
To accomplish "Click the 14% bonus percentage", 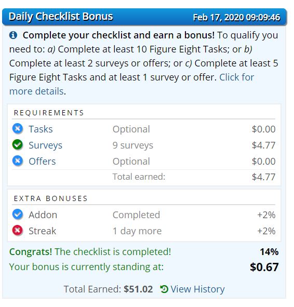I will tap(269, 252).
